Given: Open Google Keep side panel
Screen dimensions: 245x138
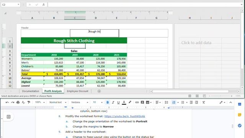Looking at the screenshot, I should click(x=240, y=115).
